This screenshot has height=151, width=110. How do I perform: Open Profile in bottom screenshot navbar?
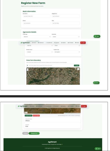78,106
